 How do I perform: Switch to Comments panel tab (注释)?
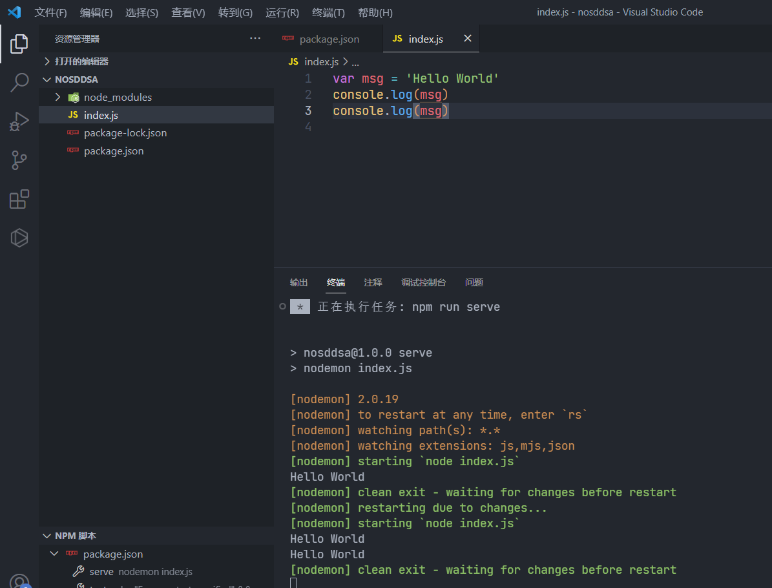[x=373, y=282]
